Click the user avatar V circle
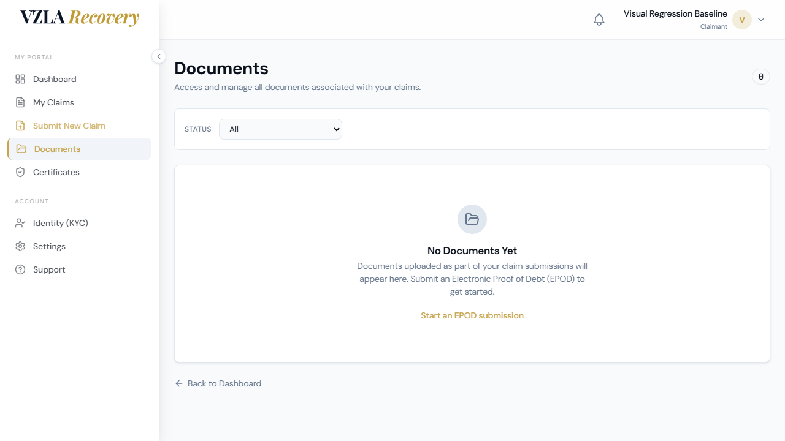Image resolution: width=785 pixels, height=441 pixels. [742, 20]
